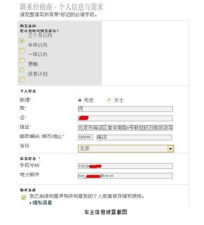Toggle the data consent agreement checkbox
This screenshot has width=204, height=225.
click(24, 197)
